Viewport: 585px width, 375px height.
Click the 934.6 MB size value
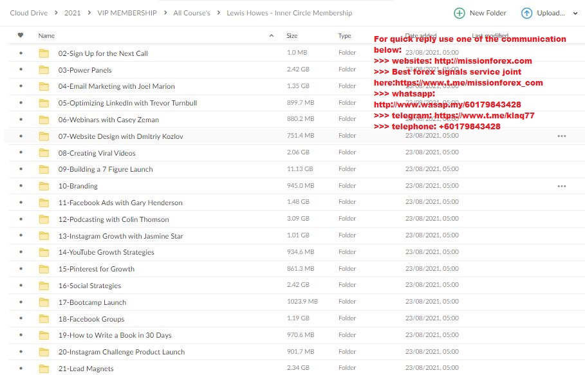(x=301, y=252)
